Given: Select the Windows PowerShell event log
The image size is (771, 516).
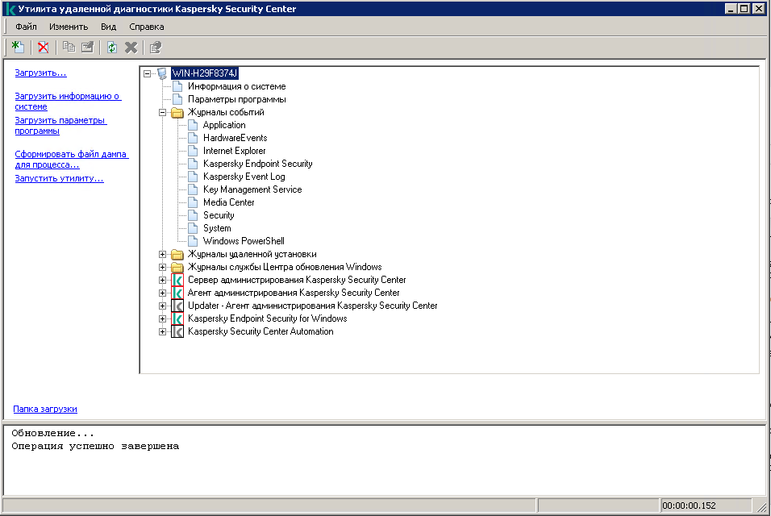Looking at the screenshot, I should (244, 241).
